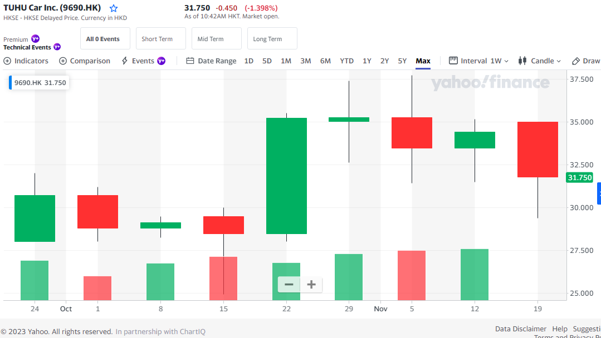Zoom in with the plus button
The height and width of the screenshot is (338, 601).
click(x=311, y=285)
